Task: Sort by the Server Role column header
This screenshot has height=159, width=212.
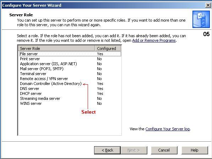Action: (56, 48)
